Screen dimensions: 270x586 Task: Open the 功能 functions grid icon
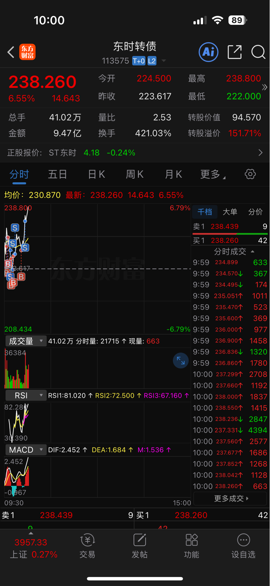(x=191, y=546)
